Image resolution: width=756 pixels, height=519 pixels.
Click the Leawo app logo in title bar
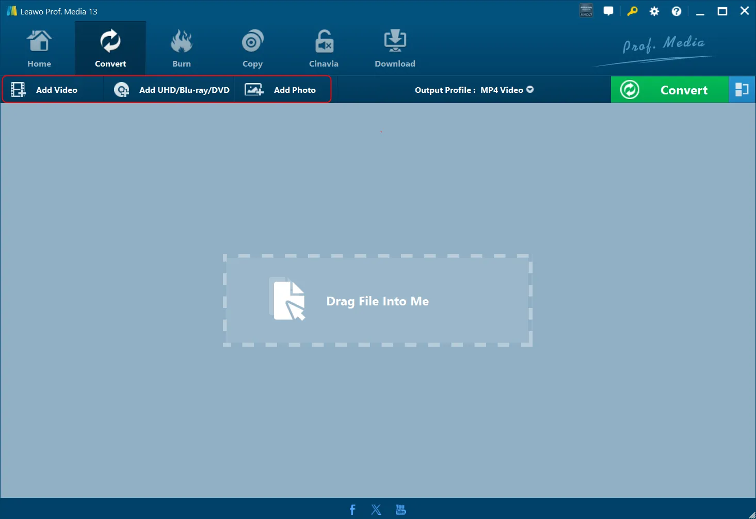(12, 11)
